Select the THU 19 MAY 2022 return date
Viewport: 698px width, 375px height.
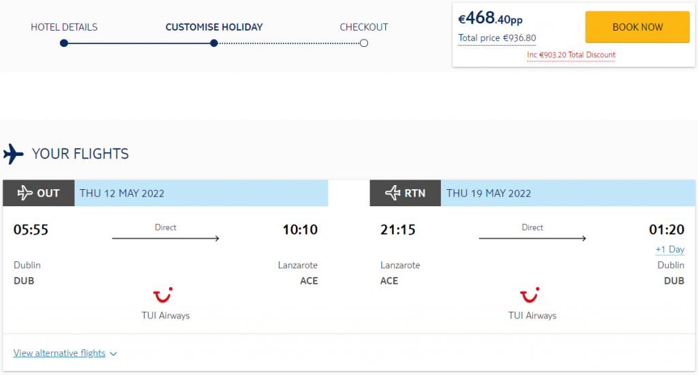[x=489, y=194]
